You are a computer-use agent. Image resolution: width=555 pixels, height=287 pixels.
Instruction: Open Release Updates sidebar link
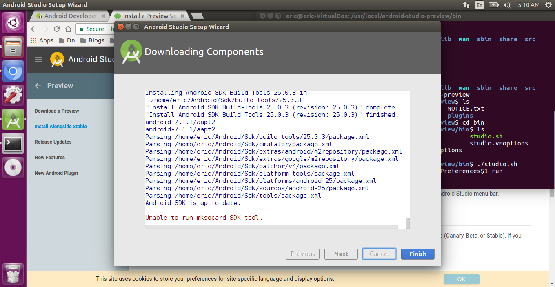(53, 142)
